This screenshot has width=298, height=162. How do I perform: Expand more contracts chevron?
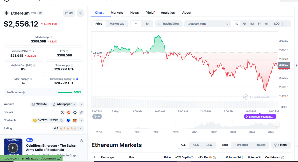pyautogui.click(x=81, y=120)
